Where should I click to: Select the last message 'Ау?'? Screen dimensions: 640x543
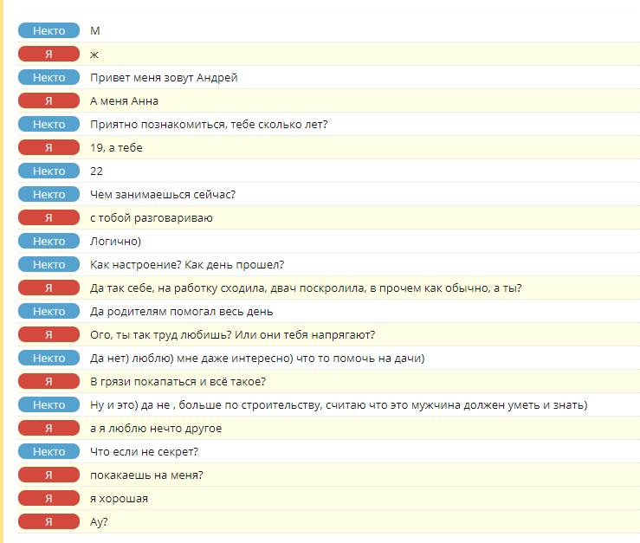99,522
